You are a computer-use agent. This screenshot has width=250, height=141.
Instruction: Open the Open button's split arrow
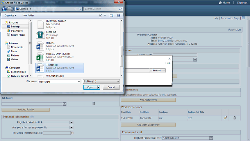click(x=98, y=87)
